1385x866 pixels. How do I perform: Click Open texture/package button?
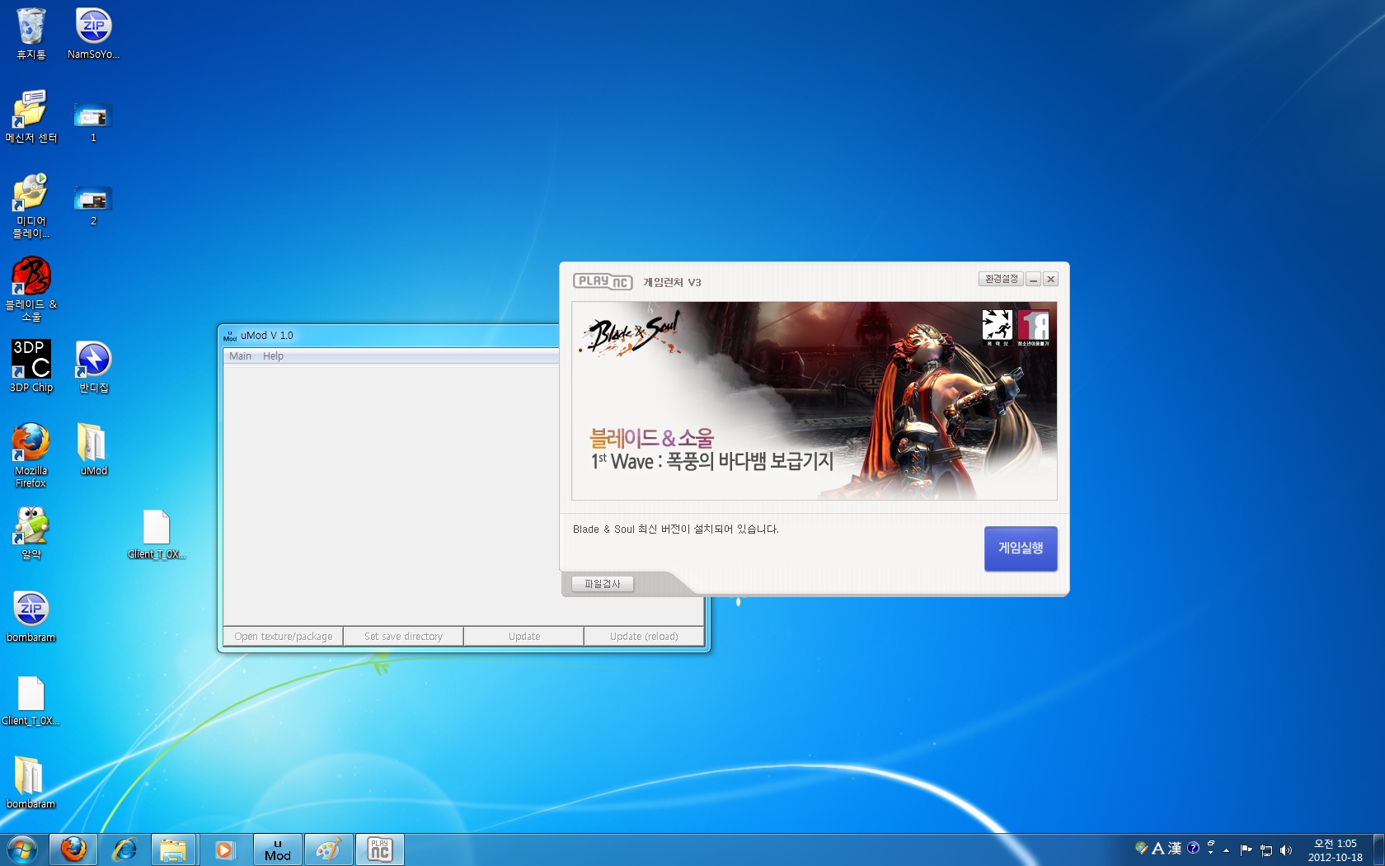(x=283, y=637)
